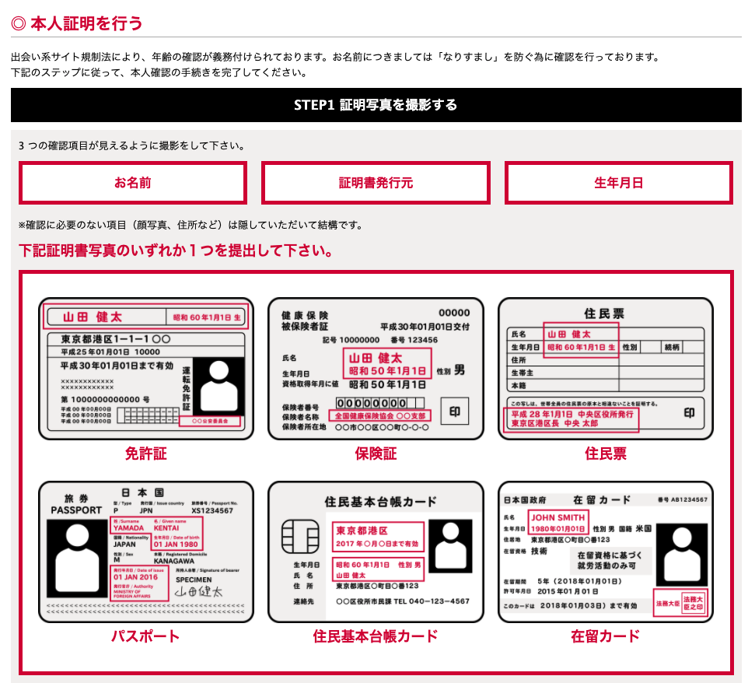Viewport: 748px width, 683px height.
Task: Click the insurer number boxes on the insurance card
Action: click(x=379, y=403)
